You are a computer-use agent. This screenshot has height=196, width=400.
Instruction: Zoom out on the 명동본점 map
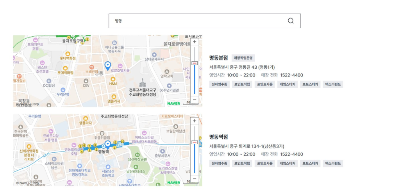coord(195,100)
